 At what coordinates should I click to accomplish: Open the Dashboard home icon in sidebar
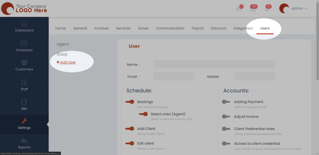point(24,24)
